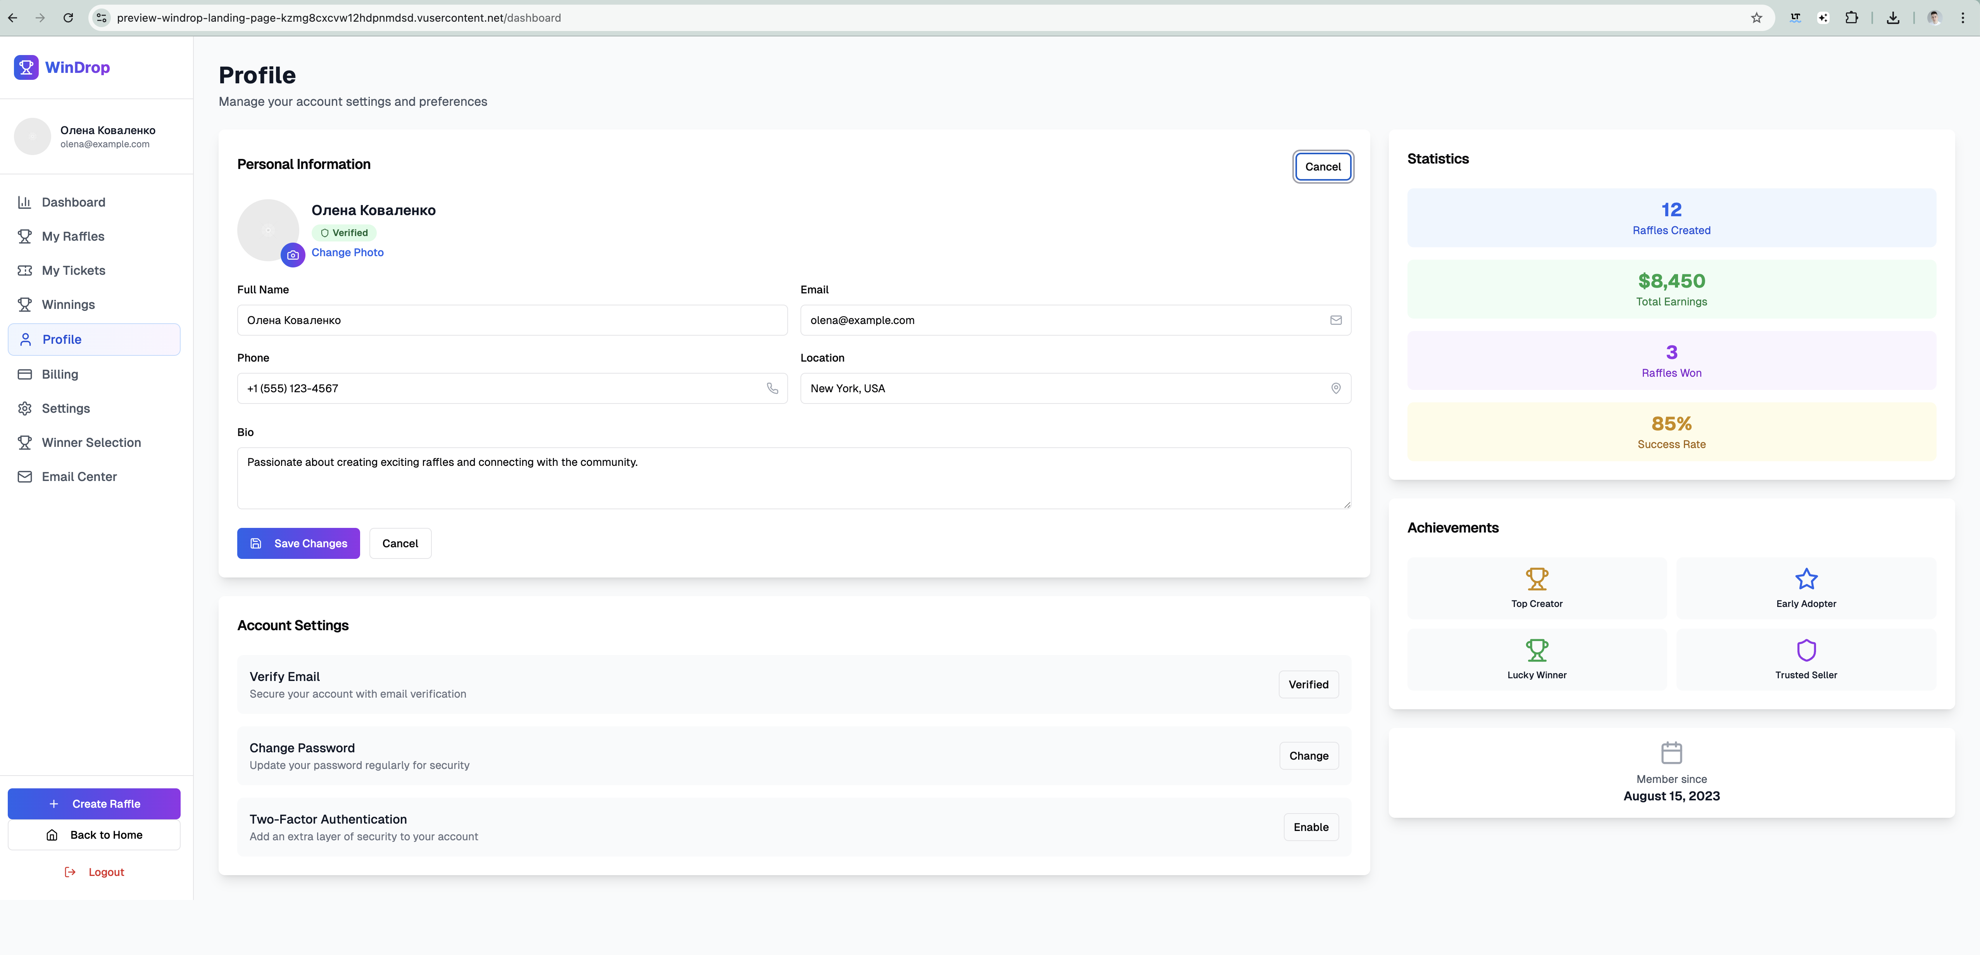
Task: Click the Change Photo link
Action: pyautogui.click(x=347, y=252)
